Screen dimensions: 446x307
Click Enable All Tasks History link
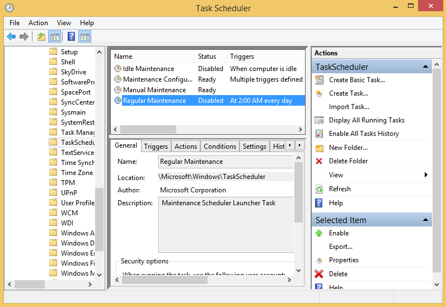[x=364, y=134]
